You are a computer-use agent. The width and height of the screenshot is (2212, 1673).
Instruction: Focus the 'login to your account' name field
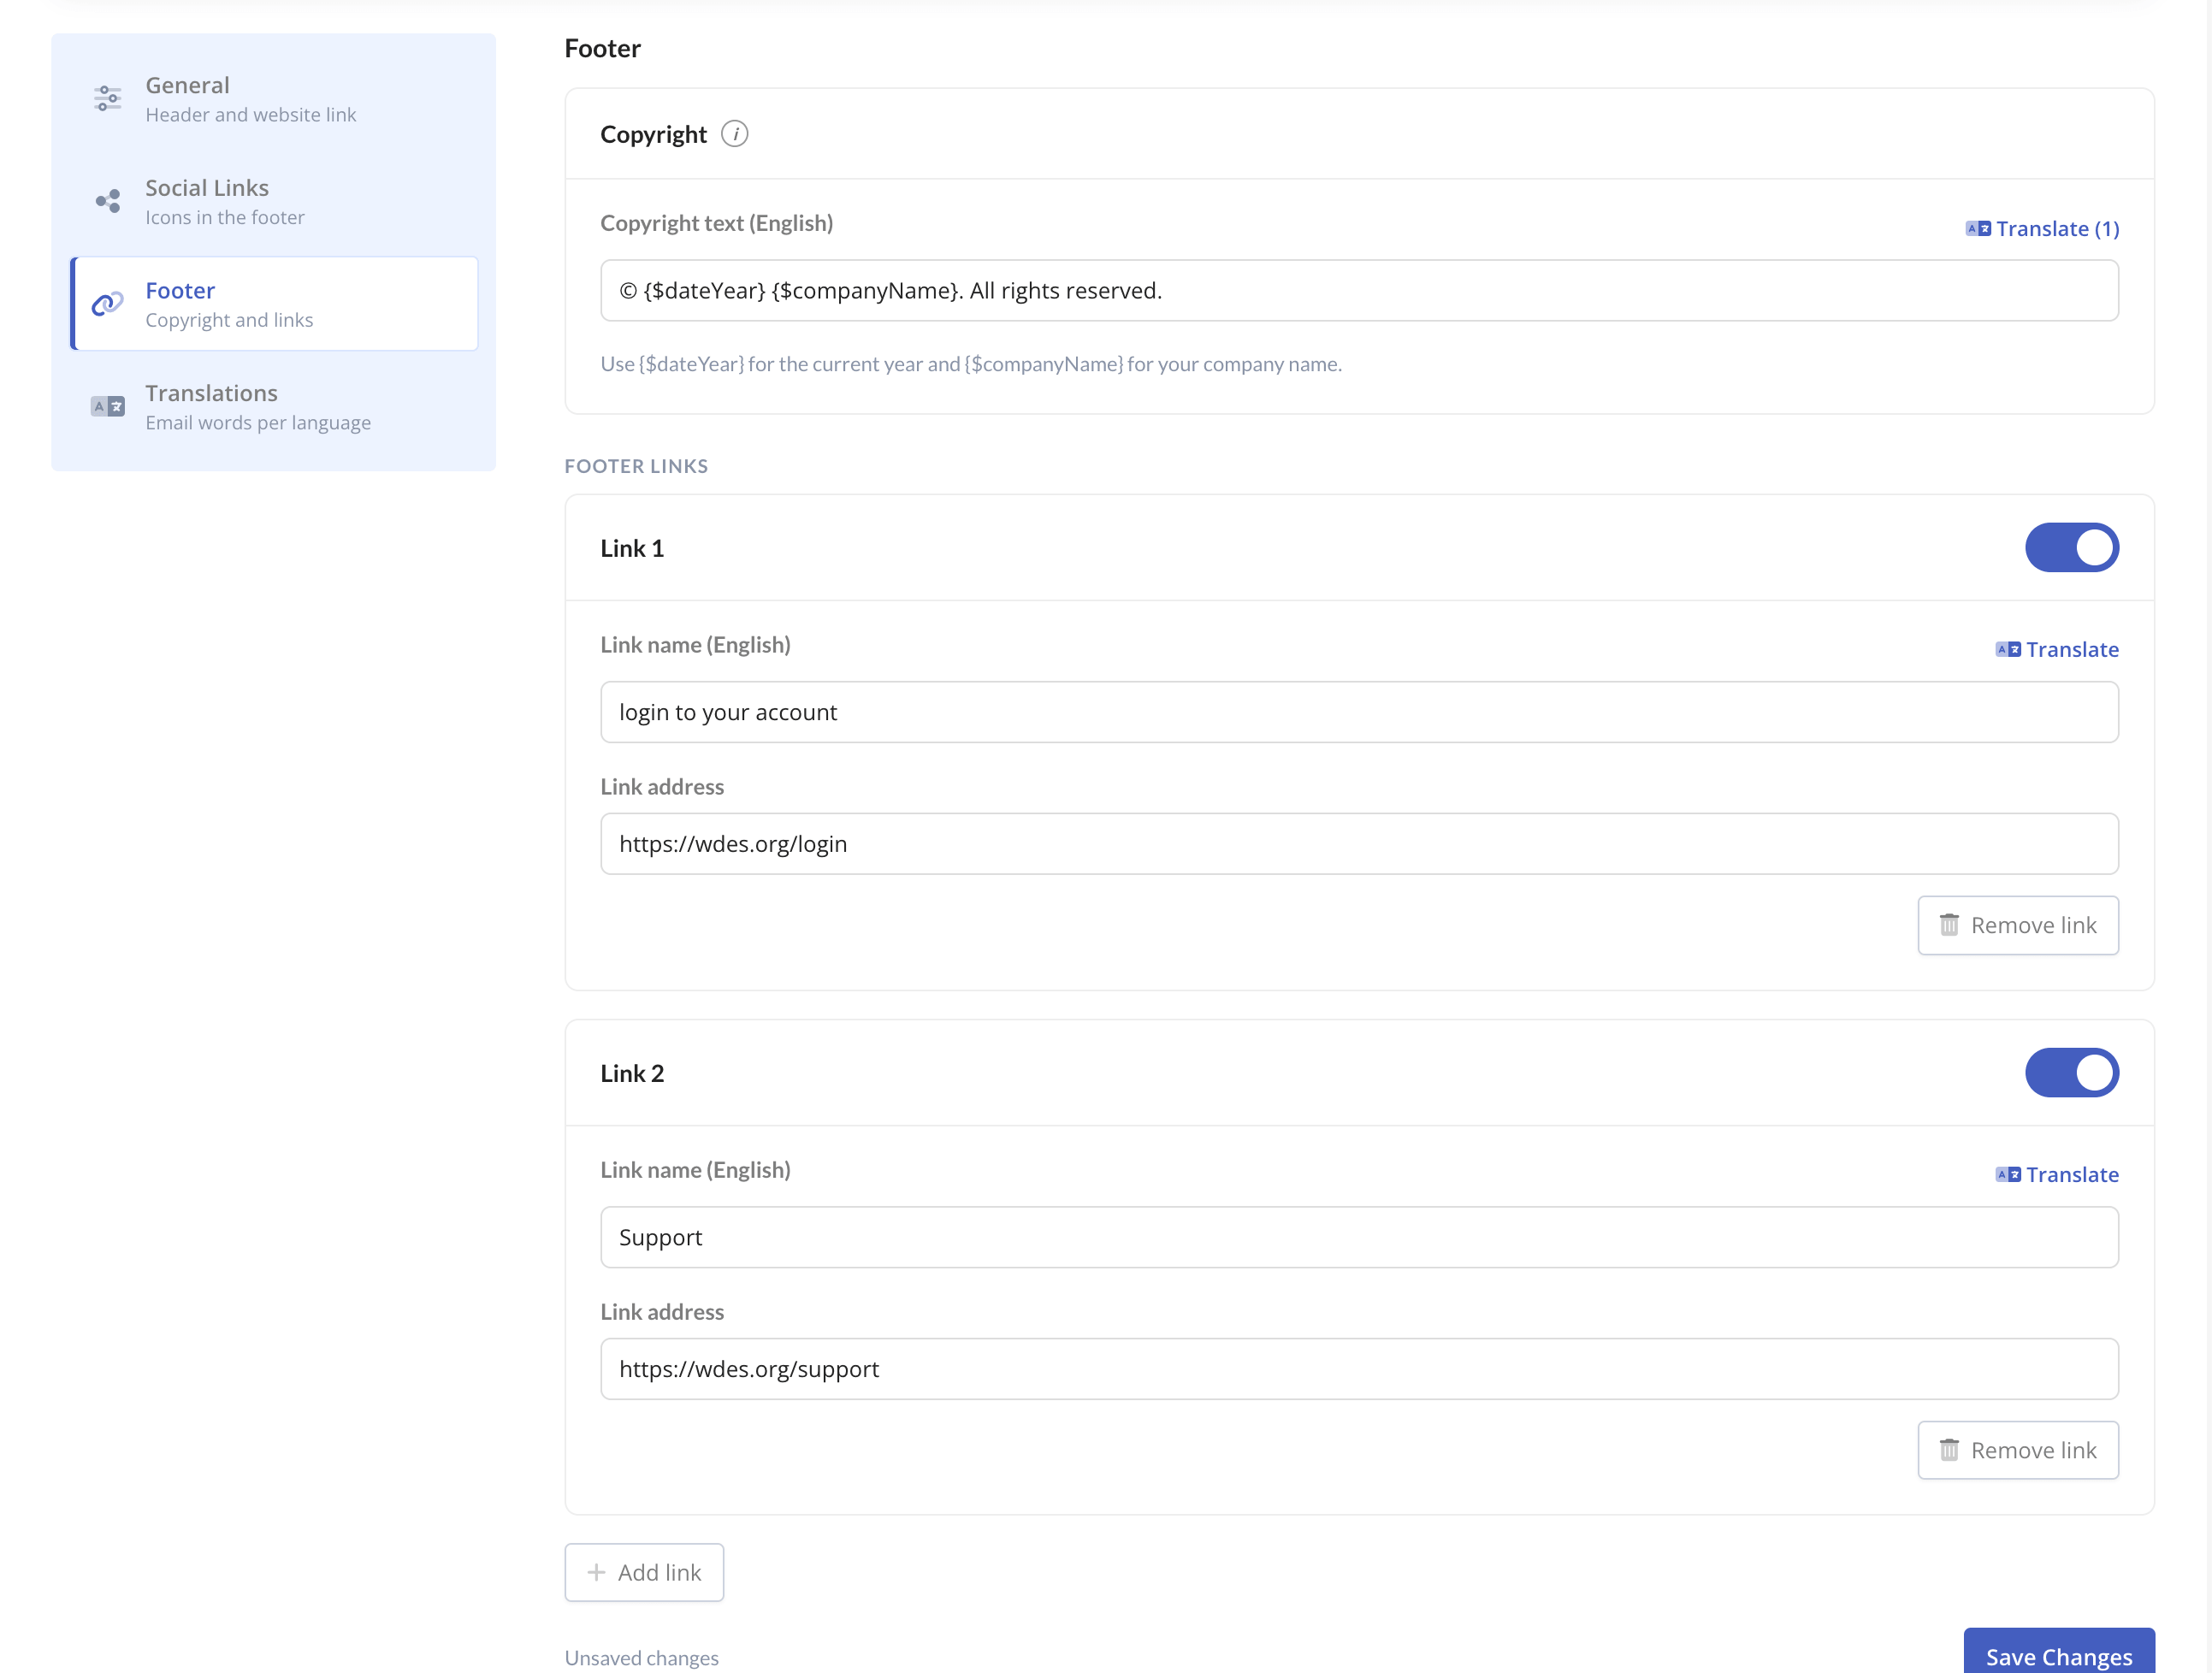[x=1359, y=712]
